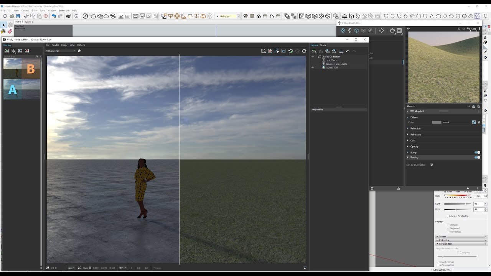Toggle Display Correction layer visibility eye

(x=313, y=56)
